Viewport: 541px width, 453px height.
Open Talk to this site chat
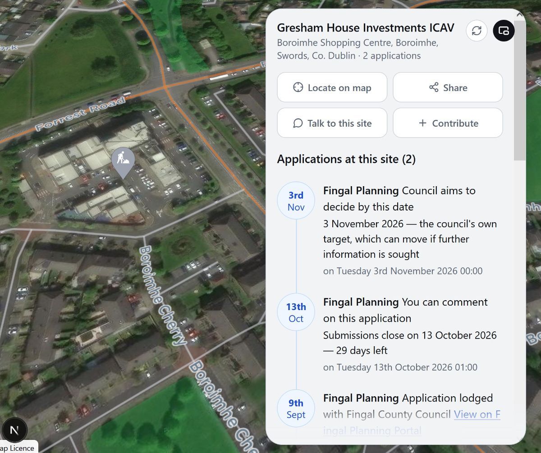tap(332, 123)
